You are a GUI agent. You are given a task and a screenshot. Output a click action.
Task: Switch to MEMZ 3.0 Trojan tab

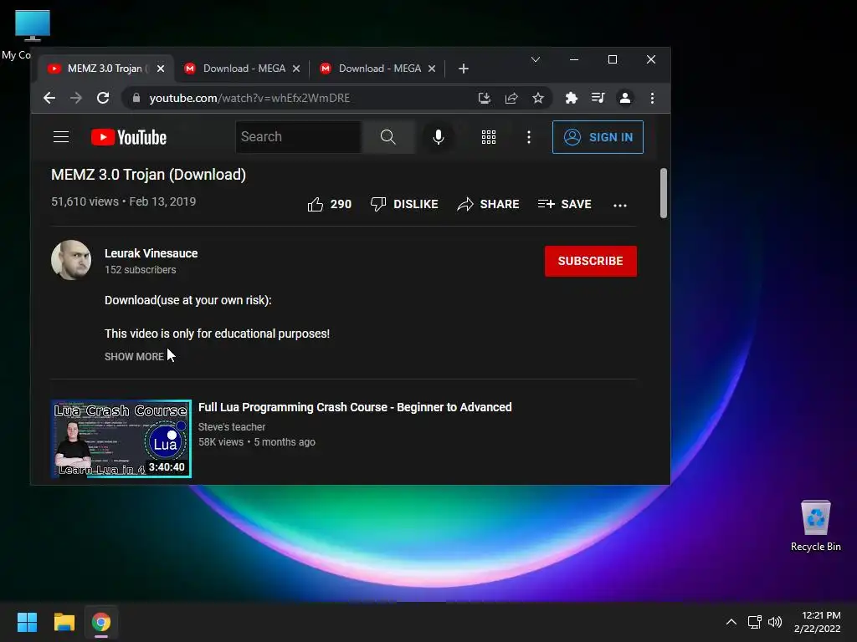[106, 69]
